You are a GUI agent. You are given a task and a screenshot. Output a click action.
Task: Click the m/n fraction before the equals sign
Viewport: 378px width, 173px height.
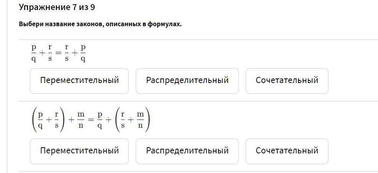[x=81, y=120]
